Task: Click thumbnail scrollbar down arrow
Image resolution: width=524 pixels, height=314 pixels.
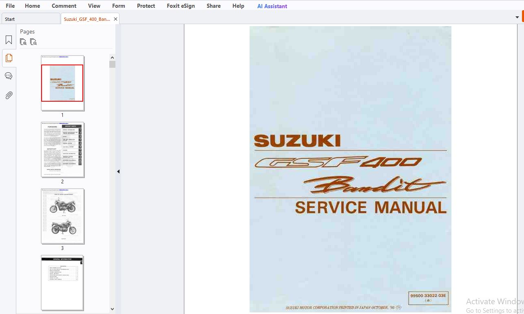Action: tap(112, 309)
